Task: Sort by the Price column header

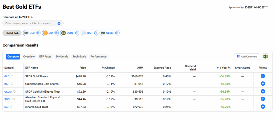Action: coord(82,68)
